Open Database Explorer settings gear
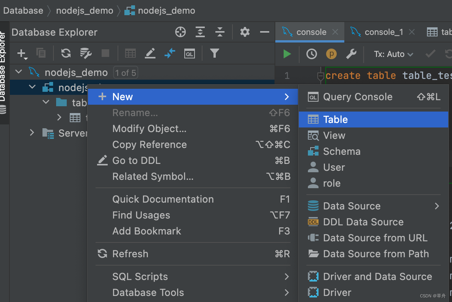The height and width of the screenshot is (302, 452). [x=245, y=32]
